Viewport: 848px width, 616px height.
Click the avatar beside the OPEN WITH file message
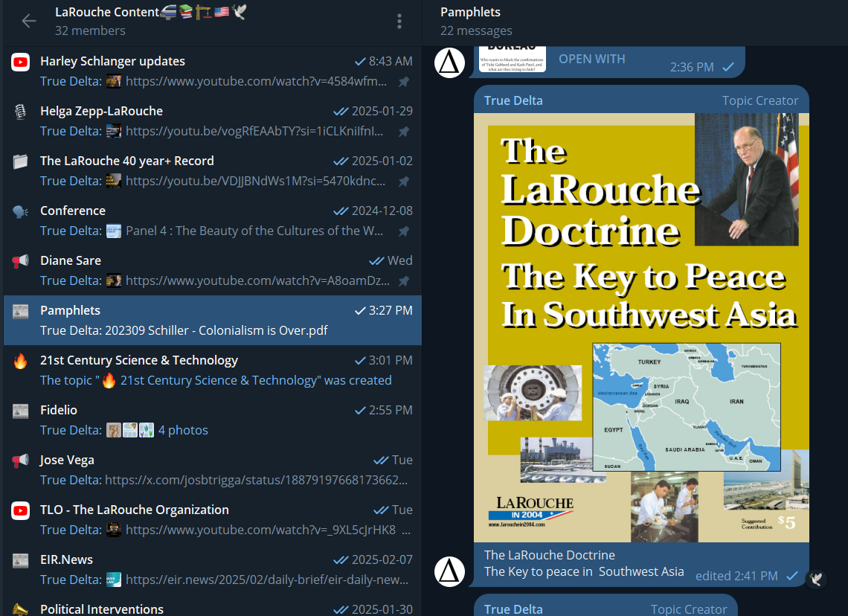tap(449, 62)
